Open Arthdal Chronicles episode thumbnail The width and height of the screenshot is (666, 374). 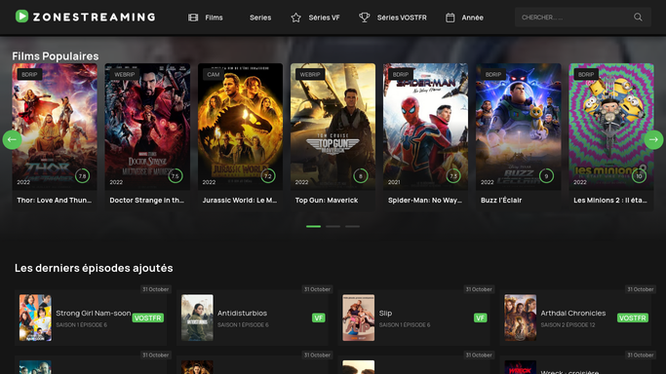521,318
